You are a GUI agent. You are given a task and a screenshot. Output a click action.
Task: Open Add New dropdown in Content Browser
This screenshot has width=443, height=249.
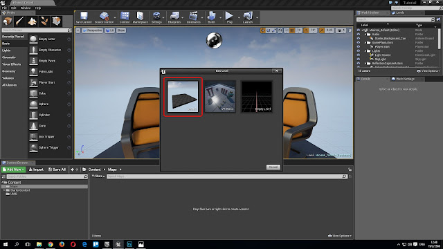pyautogui.click(x=14, y=169)
